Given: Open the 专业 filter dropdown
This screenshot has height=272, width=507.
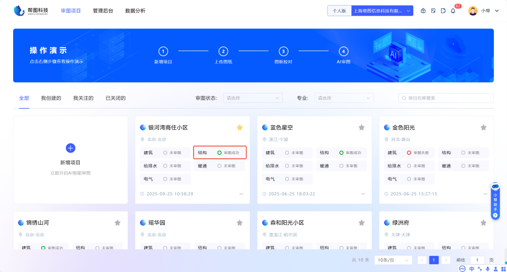Looking at the screenshot, I should 344,98.
